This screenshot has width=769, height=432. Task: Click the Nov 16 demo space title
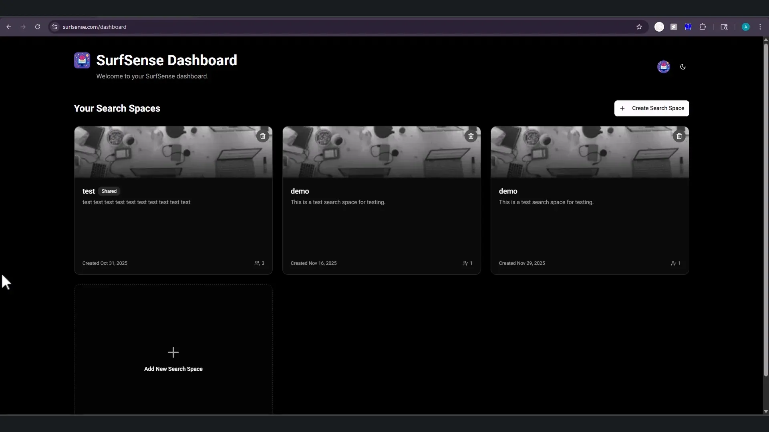point(300,191)
